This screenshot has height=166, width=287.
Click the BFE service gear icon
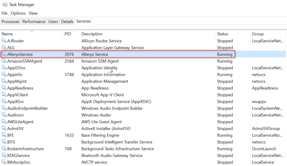tap(4, 135)
